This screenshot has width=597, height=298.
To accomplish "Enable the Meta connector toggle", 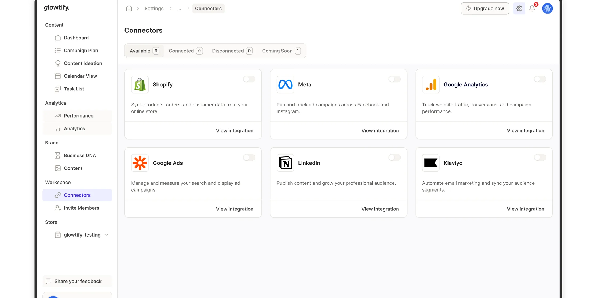I will 394,79.
